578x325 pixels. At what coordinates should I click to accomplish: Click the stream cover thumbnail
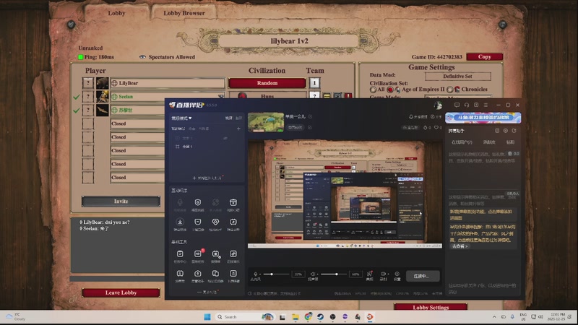266,122
